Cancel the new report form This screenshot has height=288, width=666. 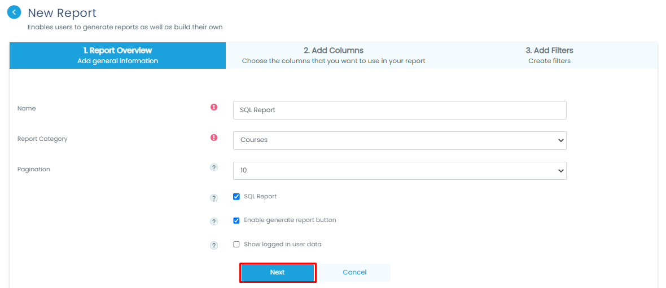(x=354, y=273)
